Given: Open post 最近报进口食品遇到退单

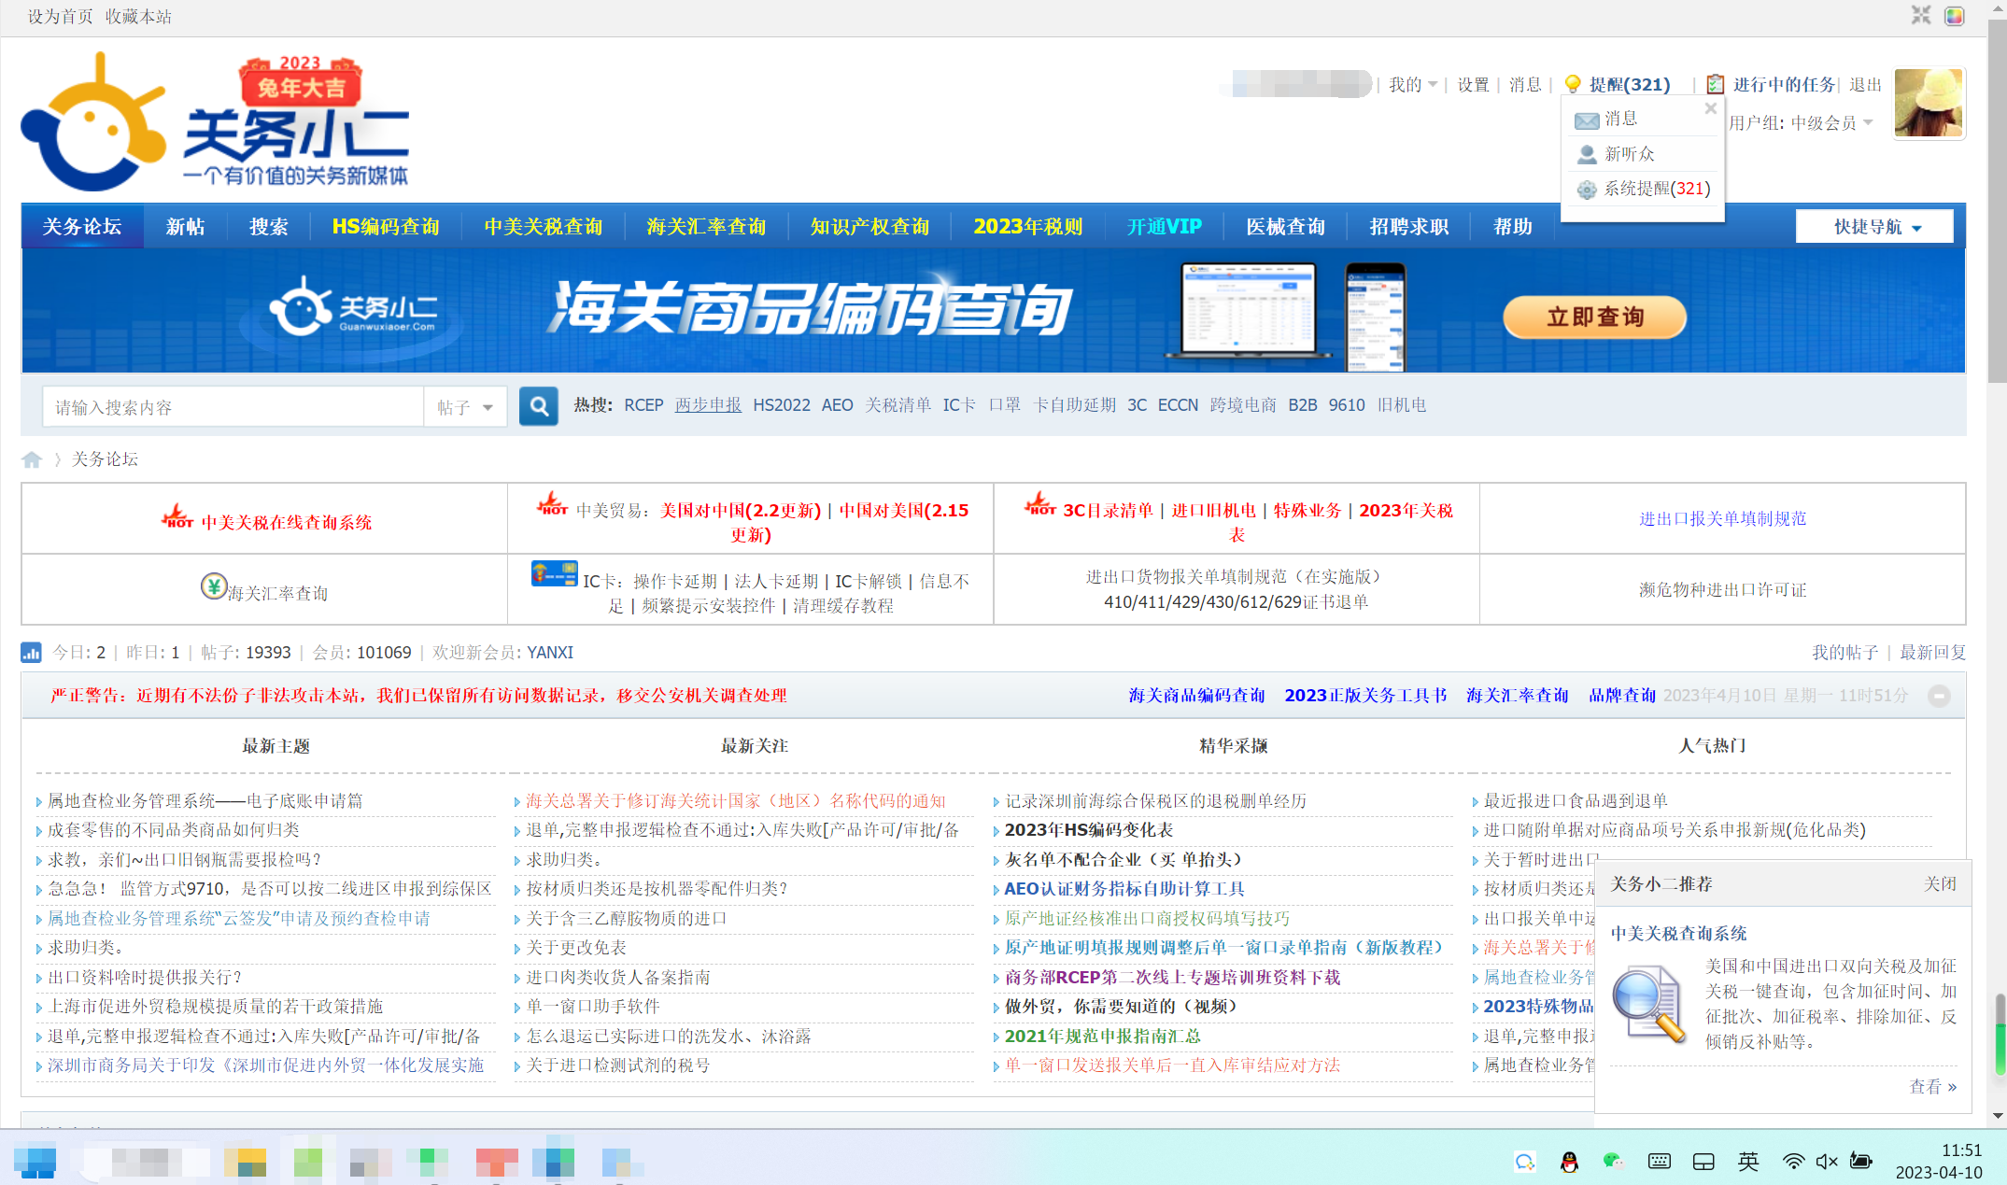Looking at the screenshot, I should (x=1576, y=801).
